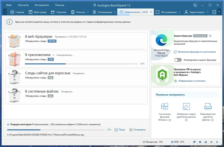Expand the double-chevron button in status bar
This screenshot has width=224, height=147.
coord(217,142)
